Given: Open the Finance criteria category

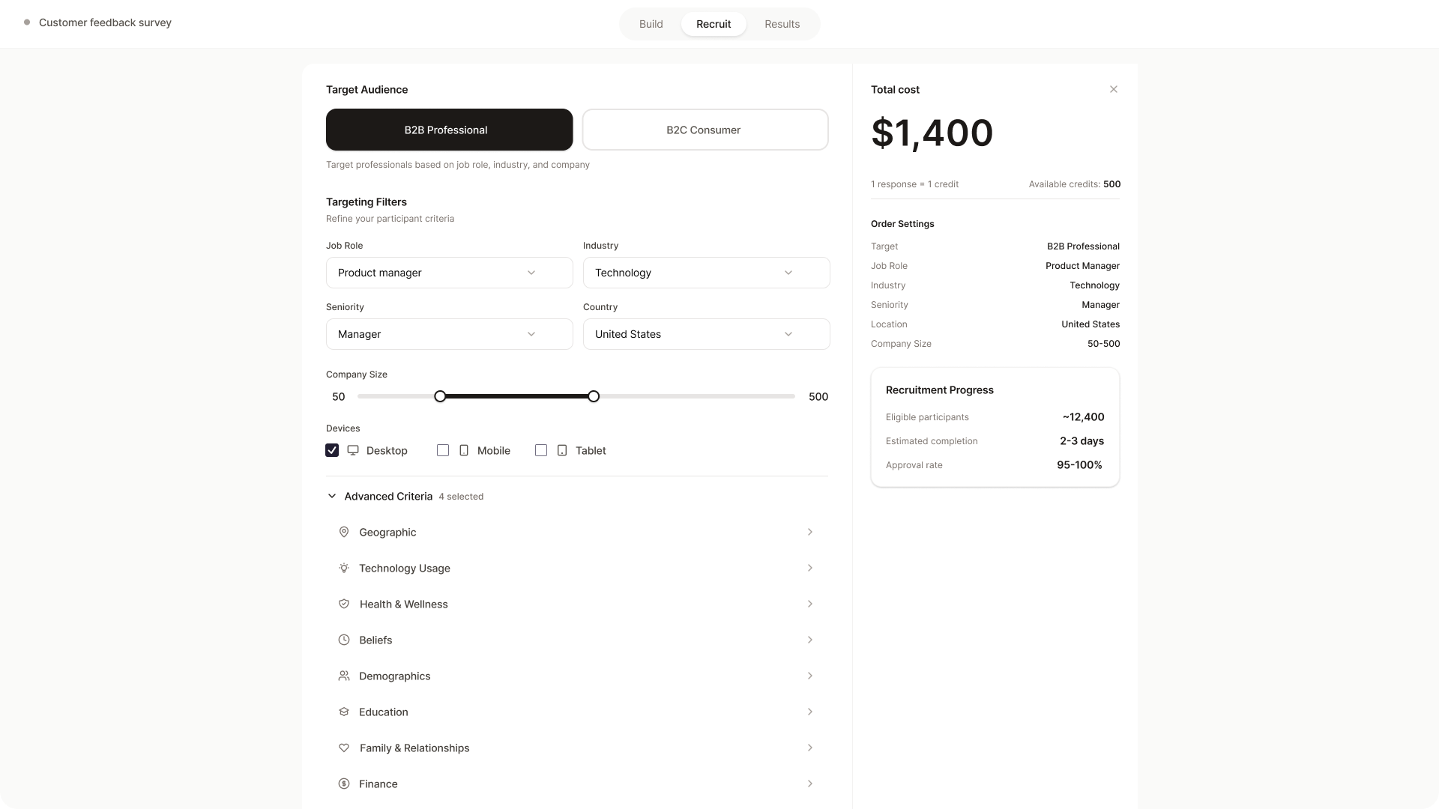Looking at the screenshot, I should 576,784.
